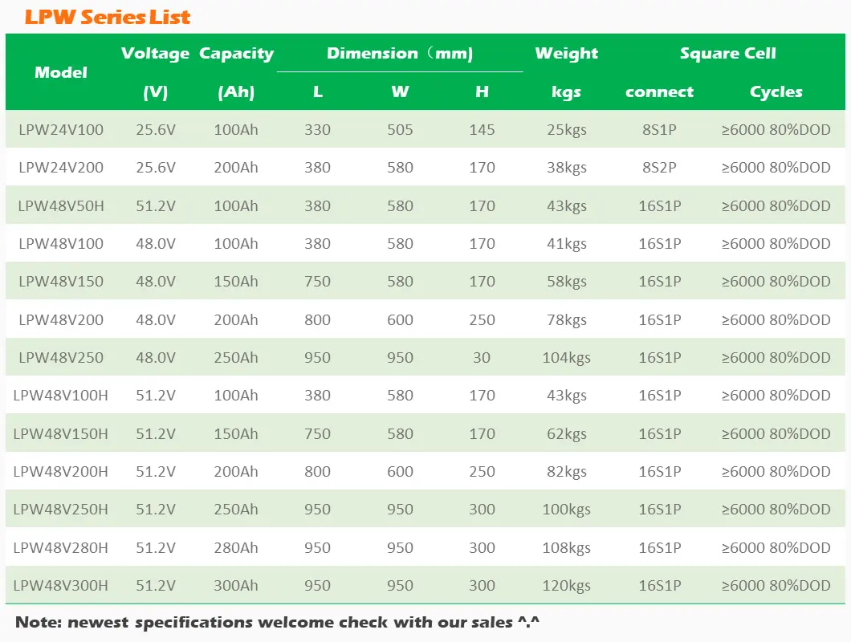Select model cell 'LPW48V150'
The height and width of the screenshot is (642, 851).
click(61, 281)
